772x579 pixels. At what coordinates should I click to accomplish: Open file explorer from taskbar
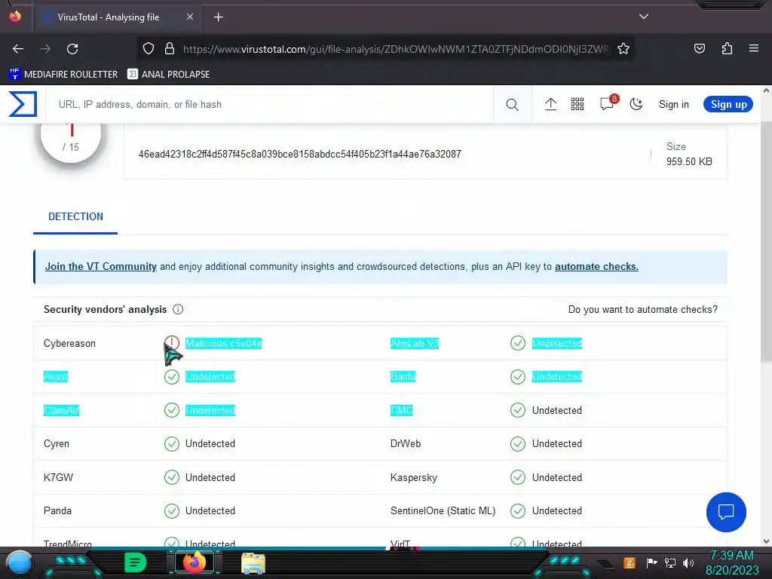(253, 563)
